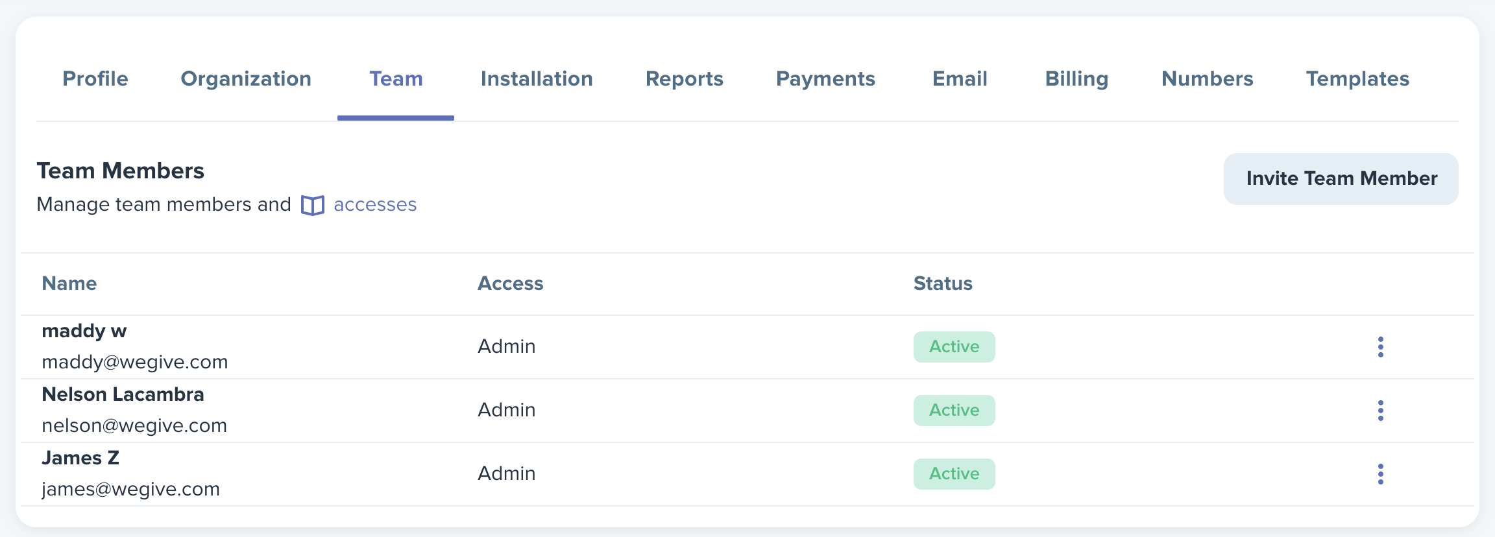The height and width of the screenshot is (537, 1495).
Task: Open the Email tab
Action: pyautogui.click(x=960, y=79)
